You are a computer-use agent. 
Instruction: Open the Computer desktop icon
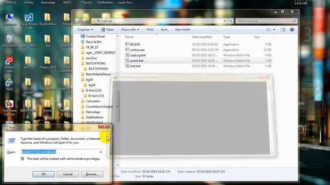click(x=9, y=20)
